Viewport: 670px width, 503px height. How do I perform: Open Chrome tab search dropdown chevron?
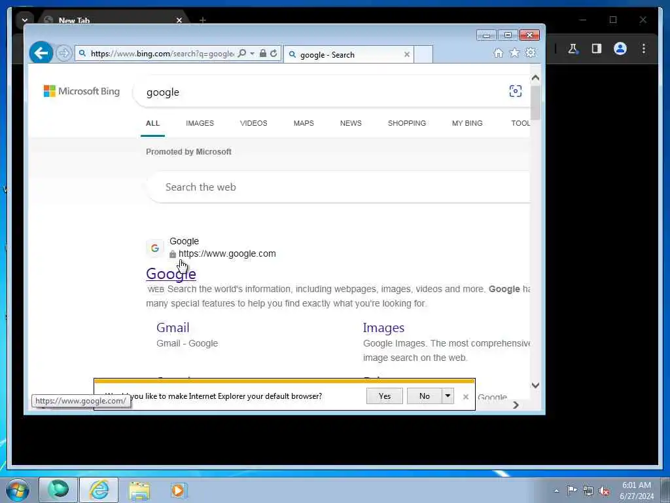coord(24,20)
